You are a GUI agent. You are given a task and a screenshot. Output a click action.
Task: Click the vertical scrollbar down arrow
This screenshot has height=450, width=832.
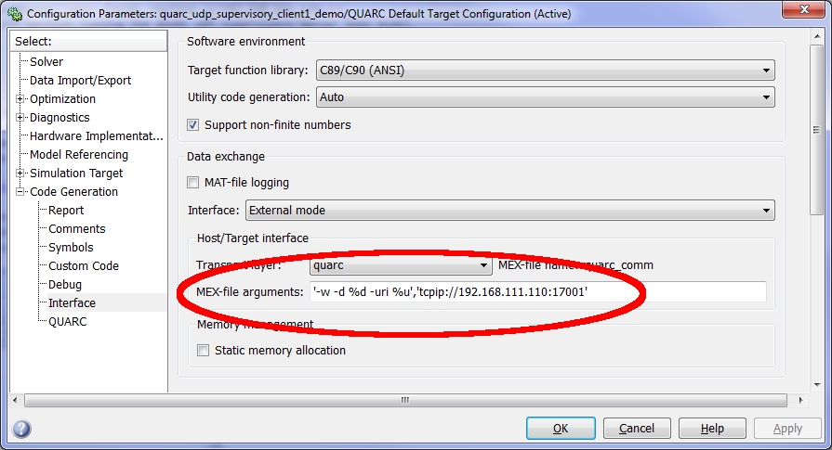816,386
